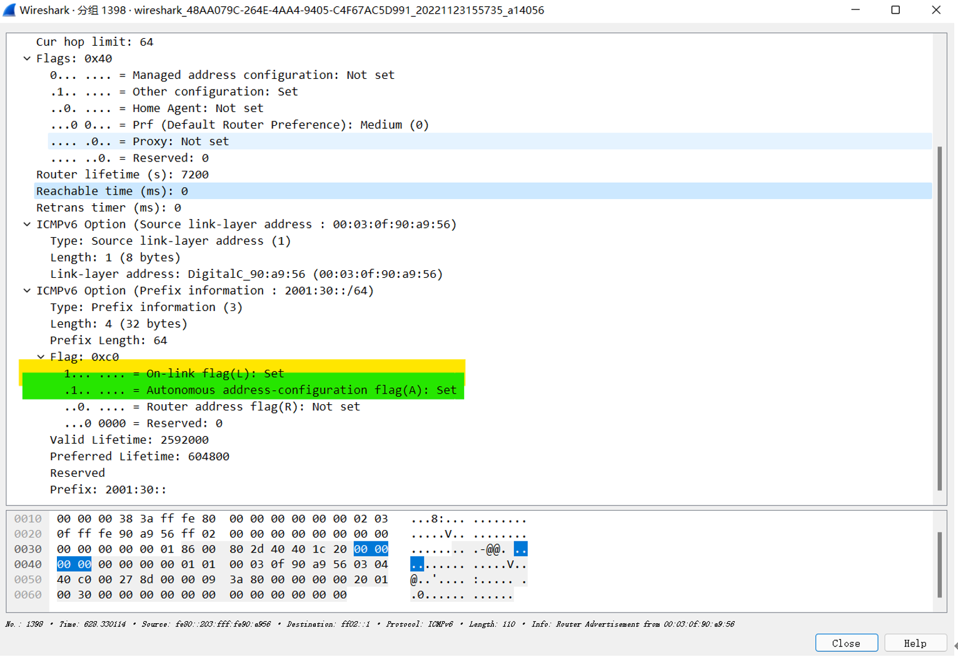Select Autonomous address-configuration flag(A) row
This screenshot has width=958, height=657.
[x=497, y=390]
